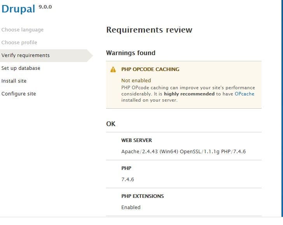
Task: Click the Warnings found heading
Action: click(131, 53)
